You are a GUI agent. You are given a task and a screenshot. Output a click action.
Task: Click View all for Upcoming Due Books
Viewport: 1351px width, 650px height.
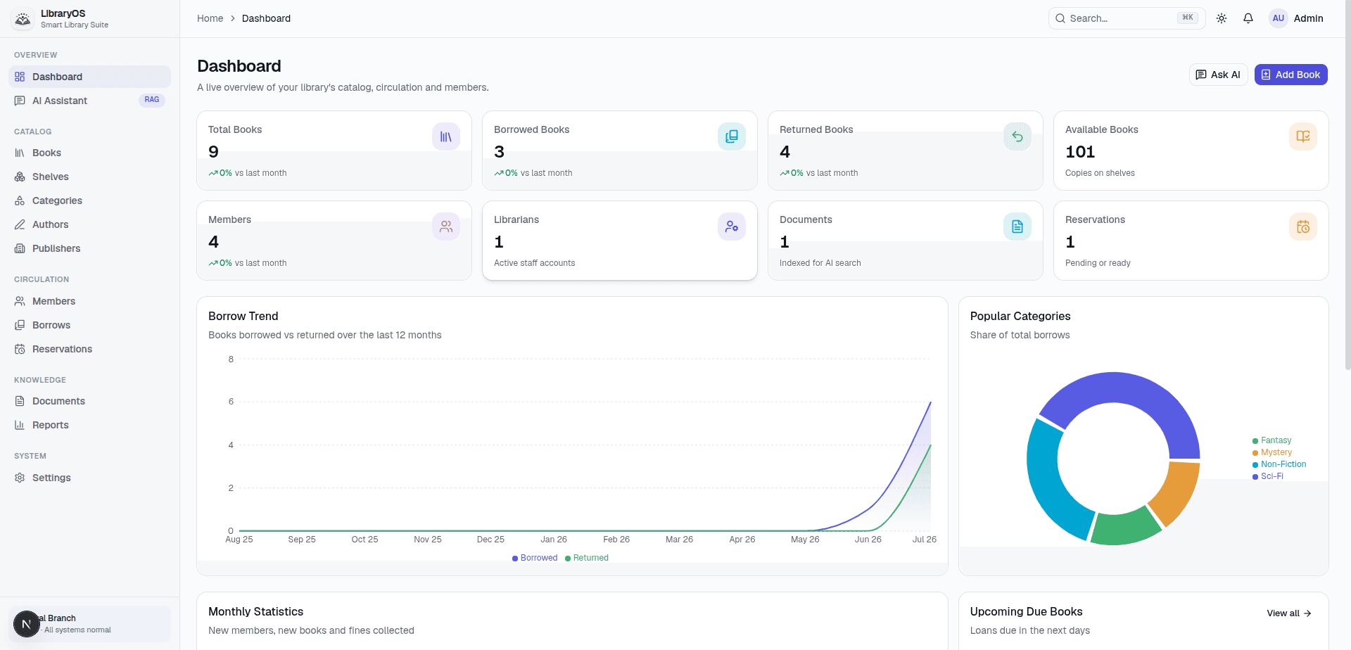coord(1289,613)
